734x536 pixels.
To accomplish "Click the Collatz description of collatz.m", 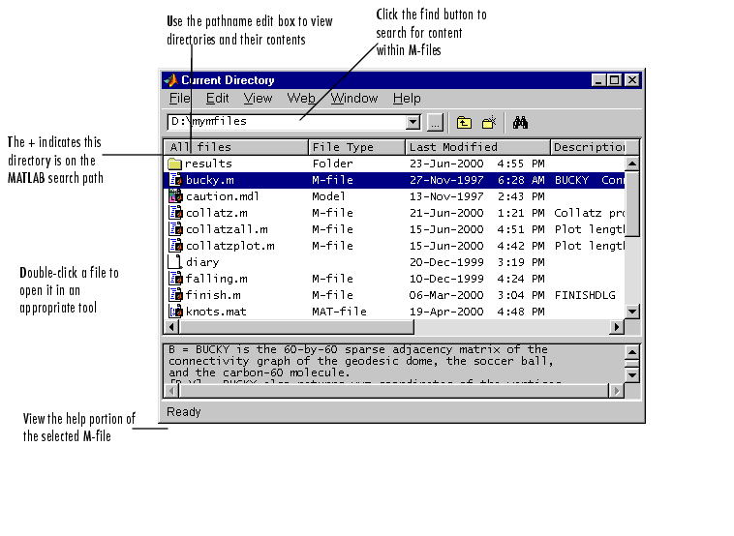I will [590, 213].
